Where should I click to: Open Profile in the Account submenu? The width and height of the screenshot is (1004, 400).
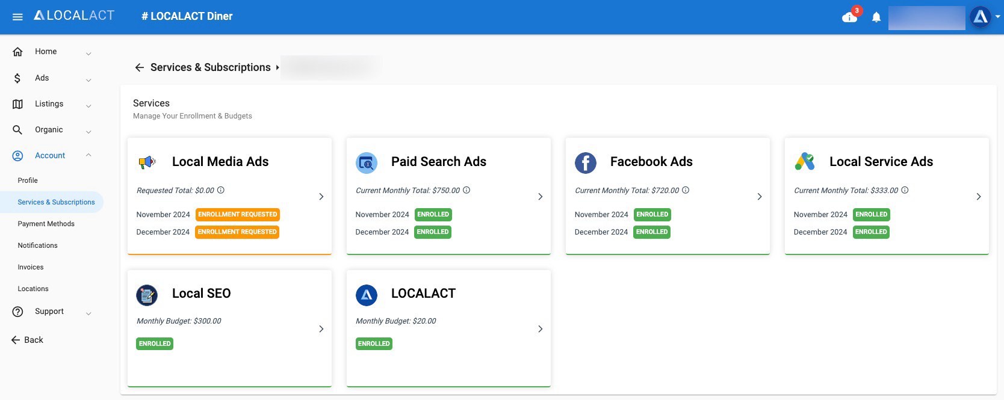[x=28, y=180]
